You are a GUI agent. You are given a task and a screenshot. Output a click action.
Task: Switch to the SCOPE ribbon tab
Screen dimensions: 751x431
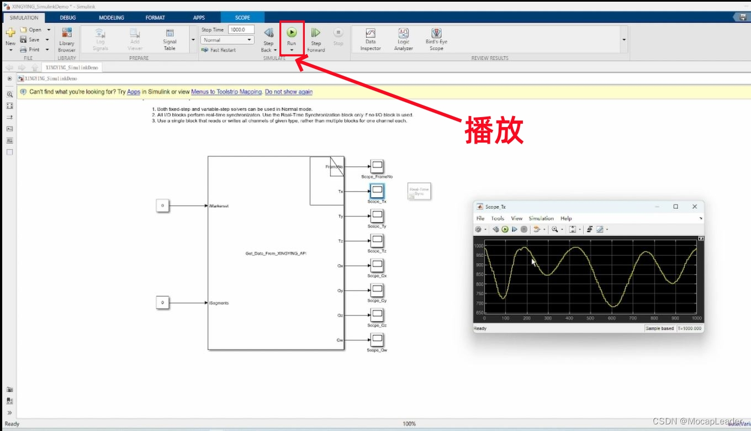[242, 18]
